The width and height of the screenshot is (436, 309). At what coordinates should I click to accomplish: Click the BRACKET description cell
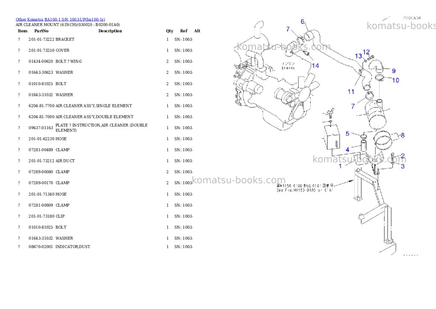[x=65, y=40]
